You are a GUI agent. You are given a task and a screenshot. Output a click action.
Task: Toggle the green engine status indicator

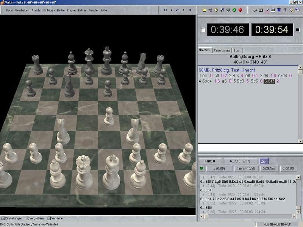click(201, 168)
